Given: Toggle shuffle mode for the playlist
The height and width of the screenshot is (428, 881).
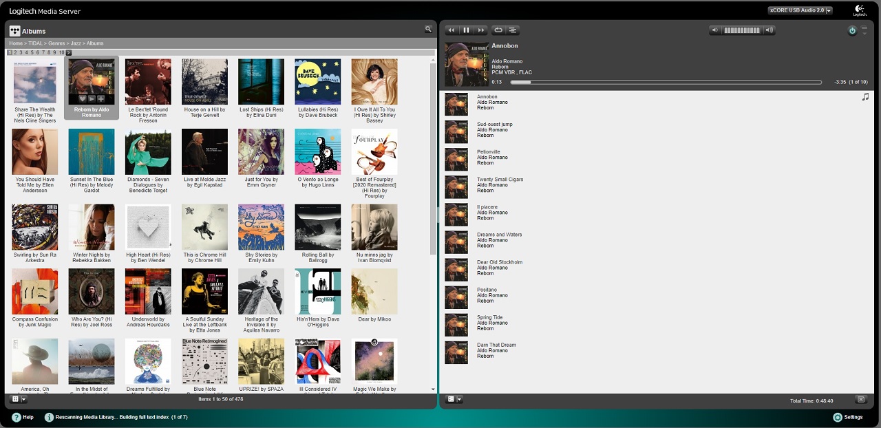Looking at the screenshot, I should point(513,30).
